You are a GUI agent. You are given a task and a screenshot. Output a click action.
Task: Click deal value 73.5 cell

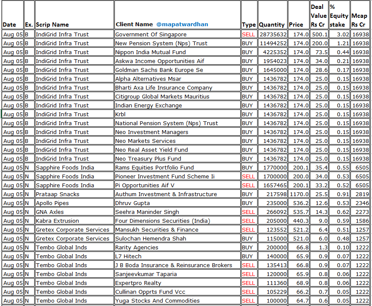319,52
